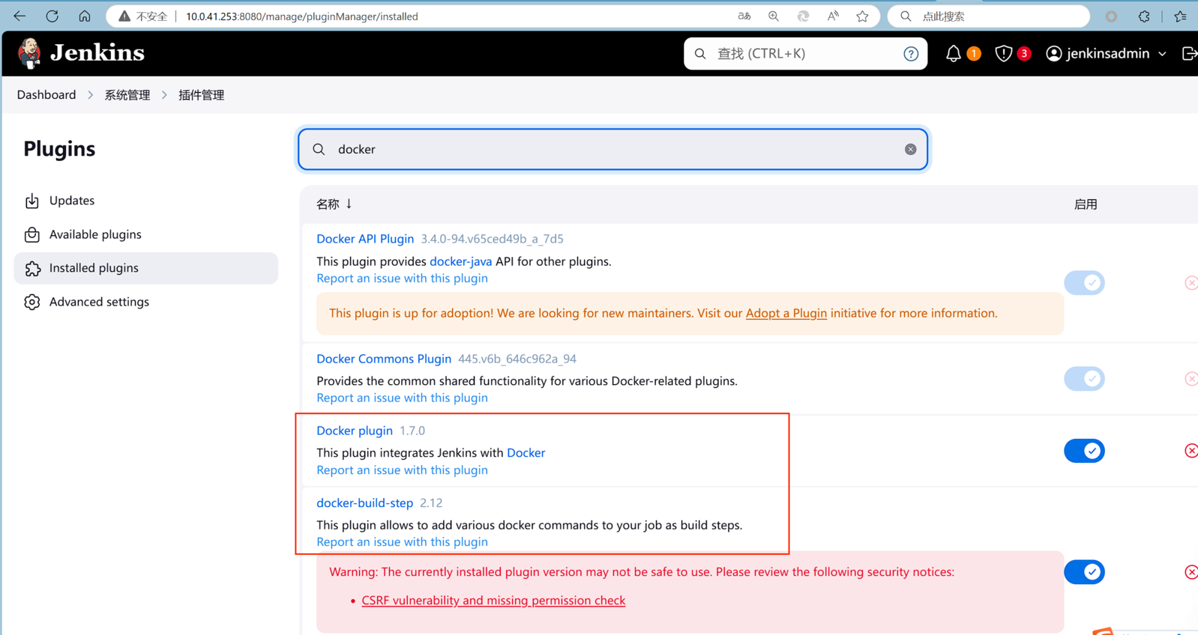The image size is (1198, 635).
Task: Open the browser home page icon
Action: pyautogui.click(x=85, y=16)
